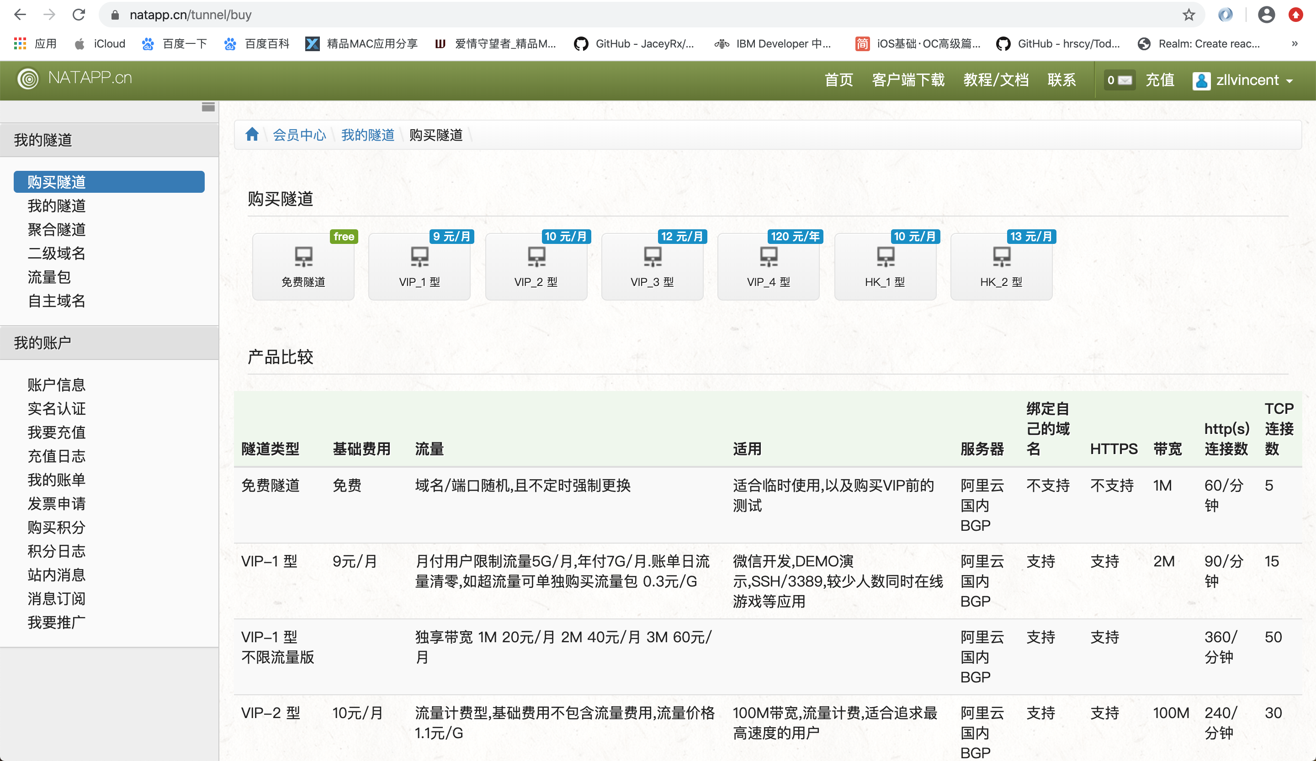Open 充值日志 in the sidebar
This screenshot has height=761, width=1316.
point(56,456)
